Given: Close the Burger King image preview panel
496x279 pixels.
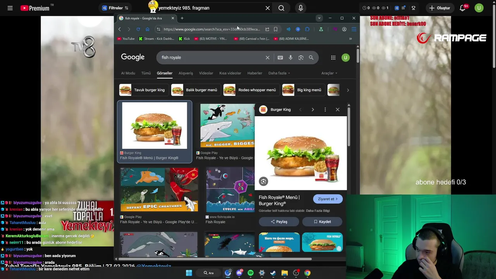Looking at the screenshot, I should (x=338, y=110).
